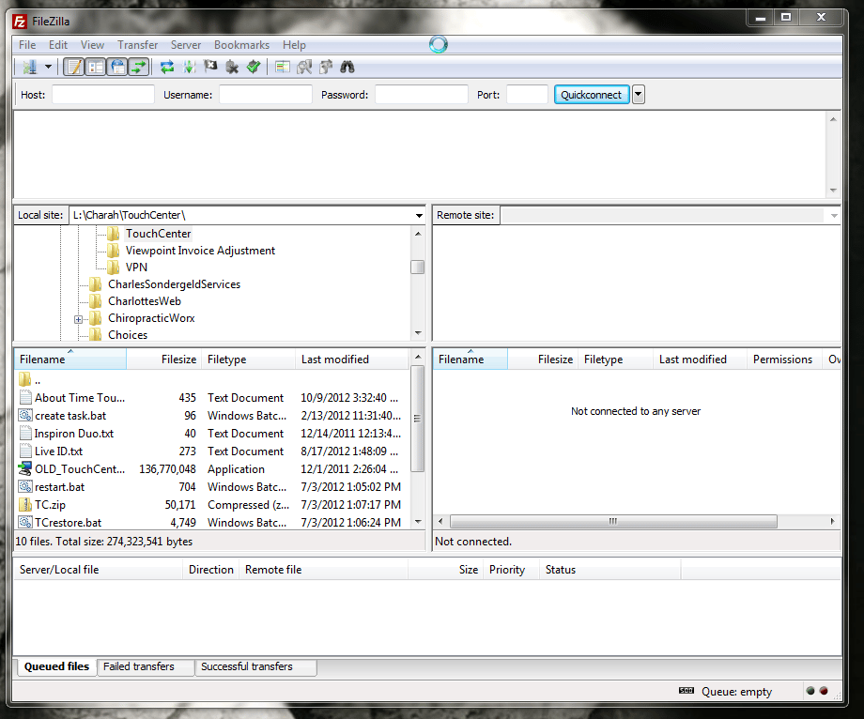
Task: Select the TouchCenter folder in tree
Action: tap(158, 234)
